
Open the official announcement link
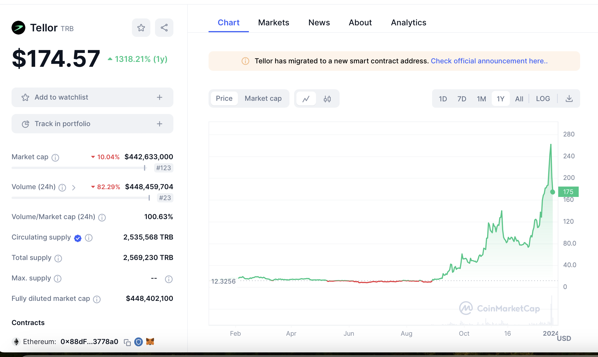[489, 61]
